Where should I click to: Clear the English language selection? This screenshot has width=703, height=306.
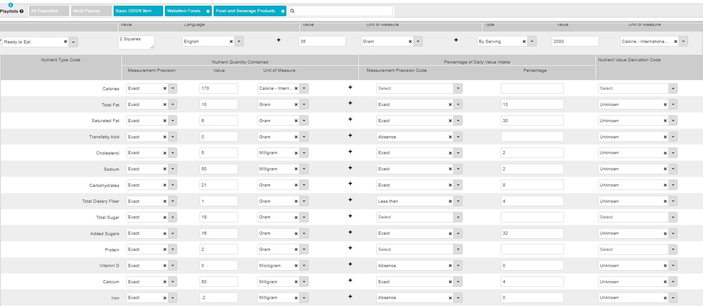231,42
